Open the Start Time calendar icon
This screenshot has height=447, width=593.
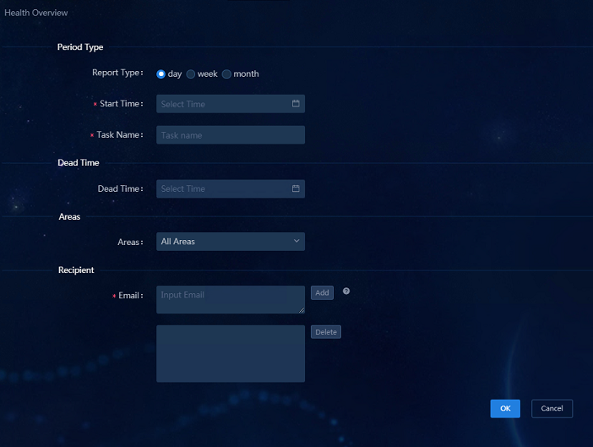tap(296, 104)
